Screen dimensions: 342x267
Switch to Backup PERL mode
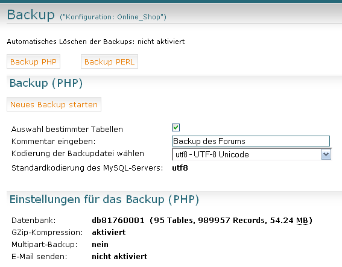[109, 61]
